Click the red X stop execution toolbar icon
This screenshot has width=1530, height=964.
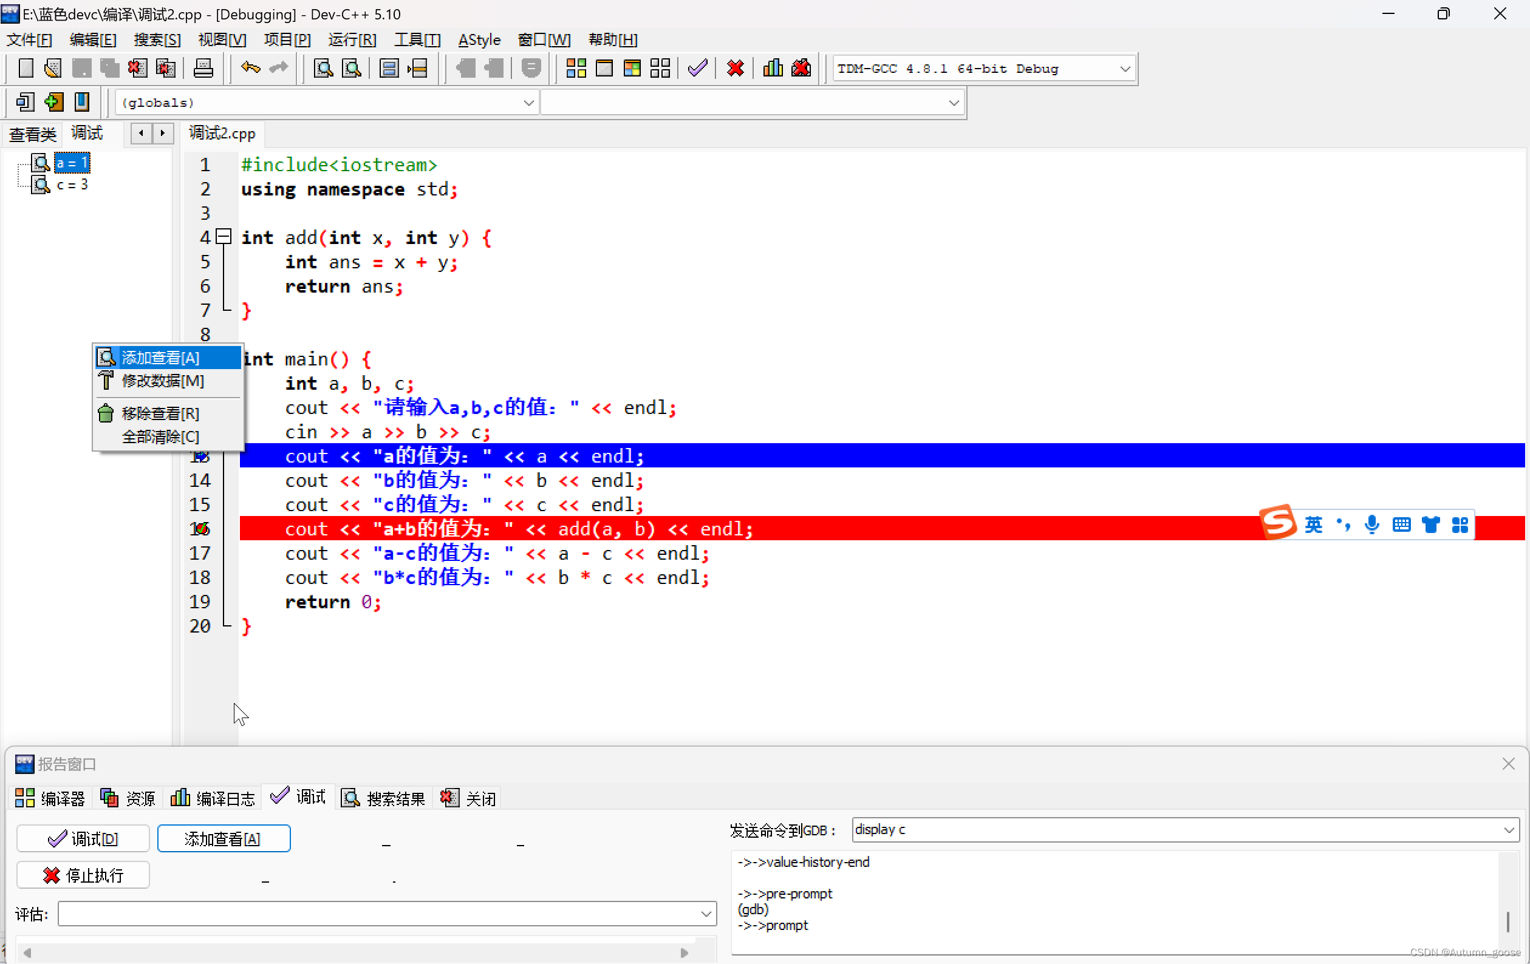[x=735, y=68]
